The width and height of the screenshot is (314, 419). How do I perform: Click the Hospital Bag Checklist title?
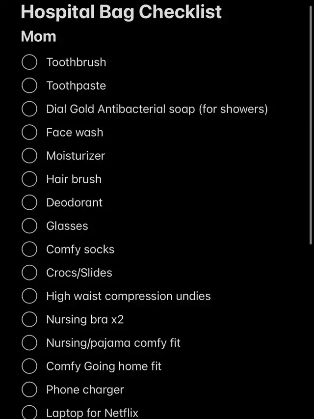121,12
